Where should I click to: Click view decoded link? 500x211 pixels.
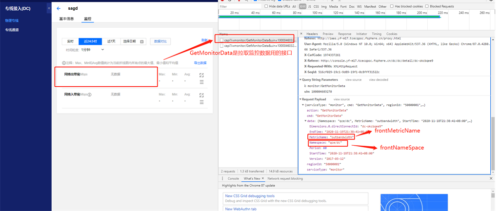click(x=378, y=80)
